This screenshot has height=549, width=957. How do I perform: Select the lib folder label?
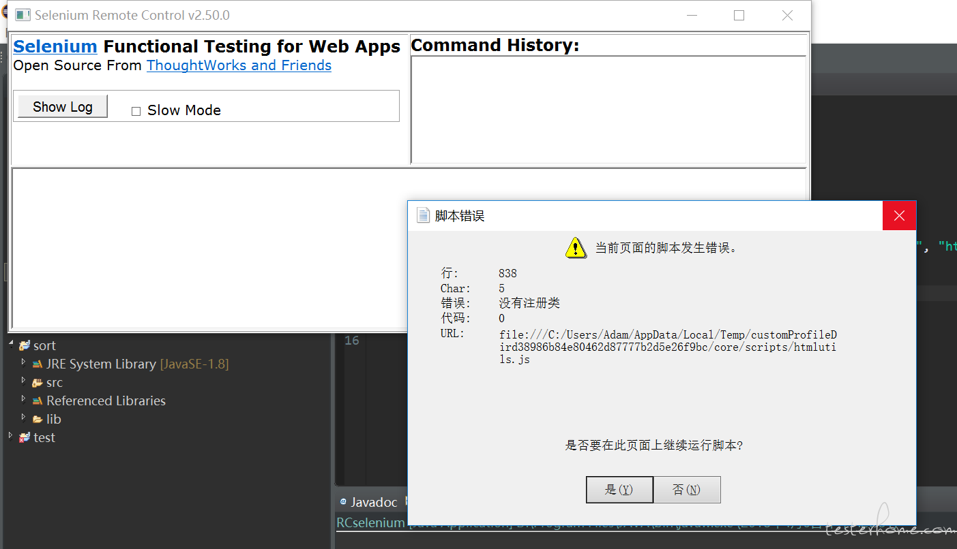click(x=53, y=420)
